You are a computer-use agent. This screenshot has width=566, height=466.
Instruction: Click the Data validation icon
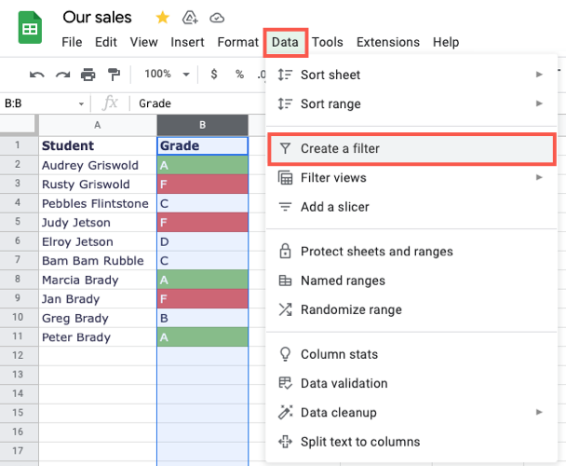pos(285,383)
